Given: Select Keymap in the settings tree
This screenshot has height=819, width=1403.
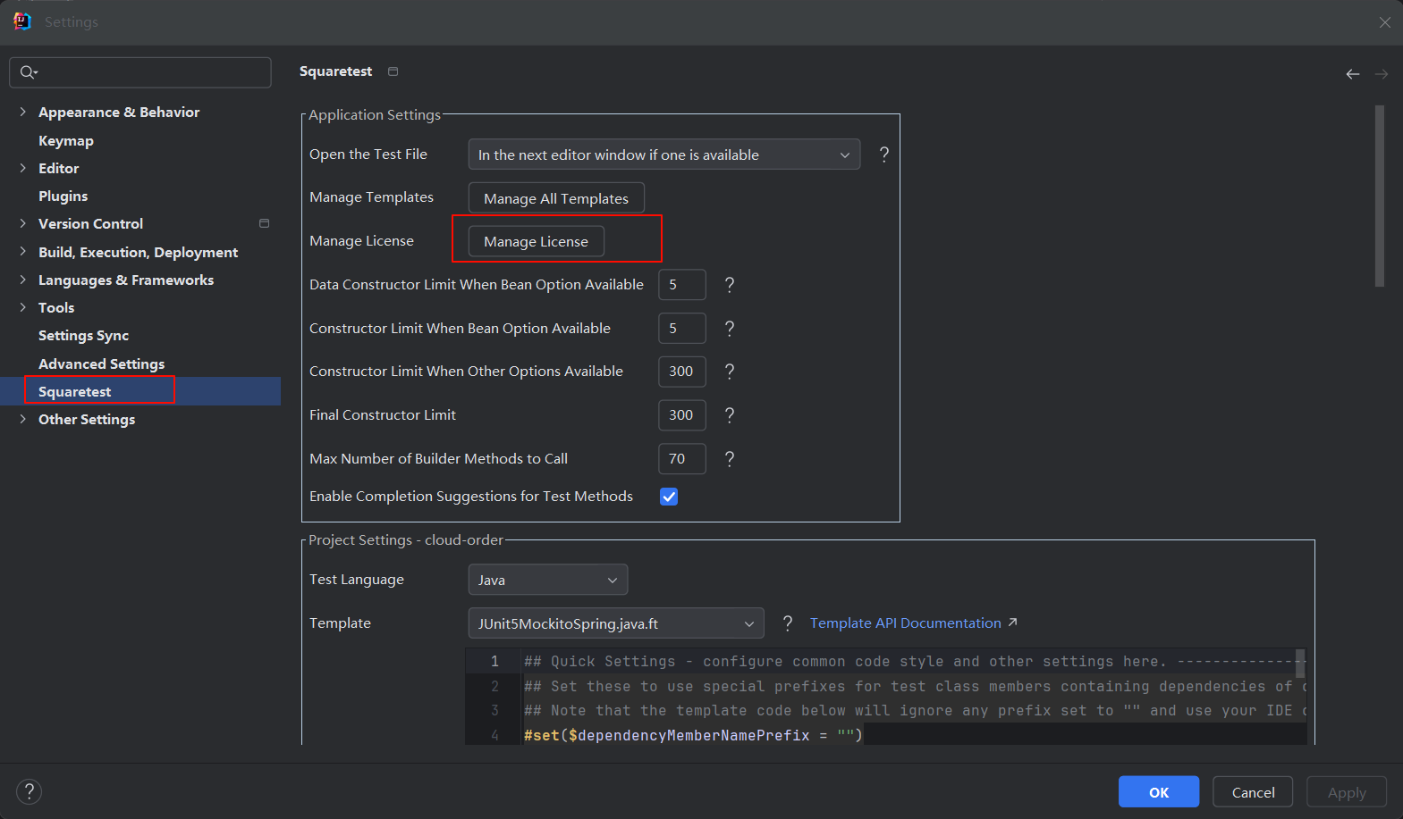Looking at the screenshot, I should tap(66, 140).
